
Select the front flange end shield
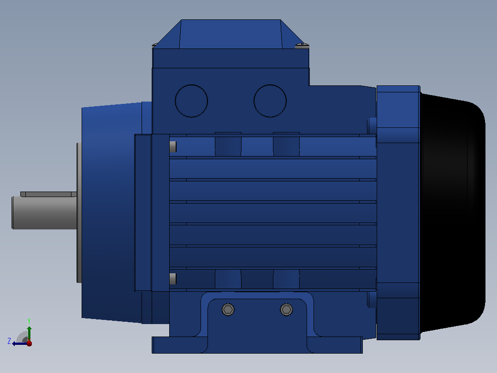112,213
